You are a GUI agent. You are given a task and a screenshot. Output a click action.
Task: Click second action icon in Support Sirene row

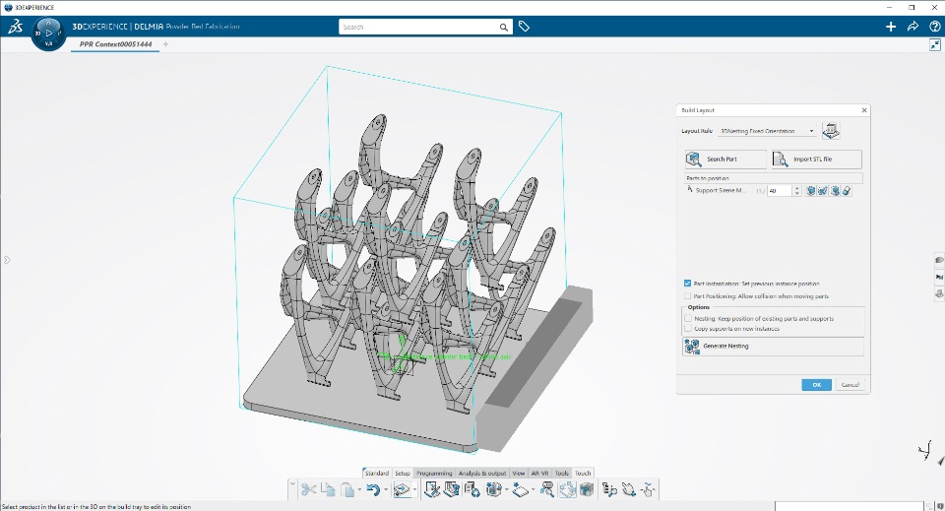(823, 190)
